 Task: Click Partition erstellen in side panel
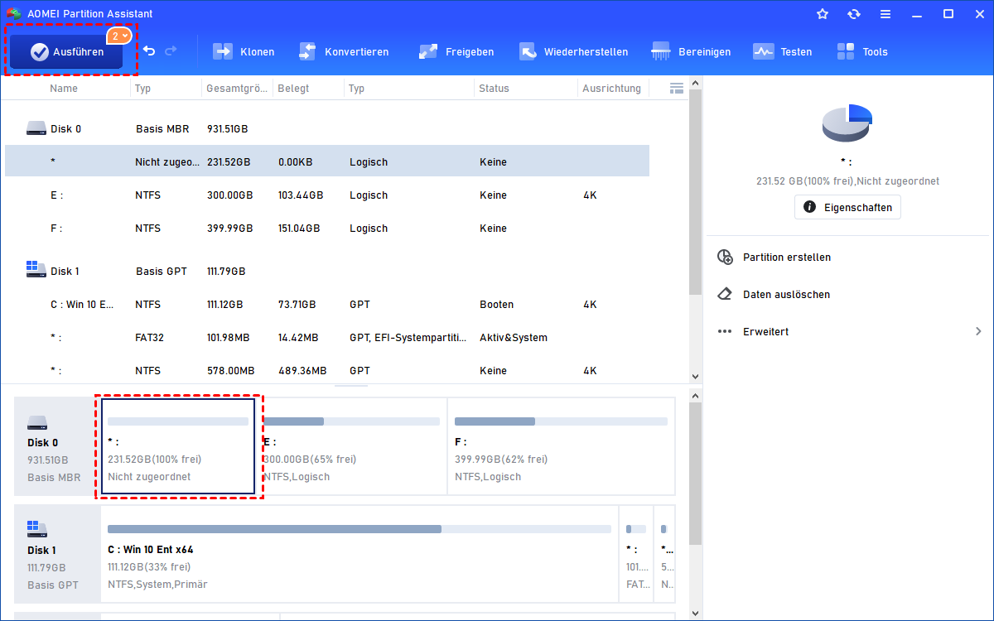(x=786, y=258)
